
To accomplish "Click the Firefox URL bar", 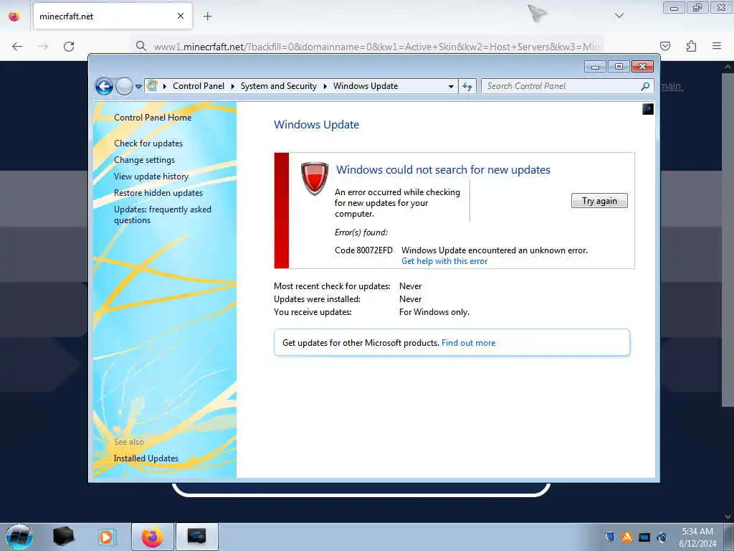I will pos(368,47).
